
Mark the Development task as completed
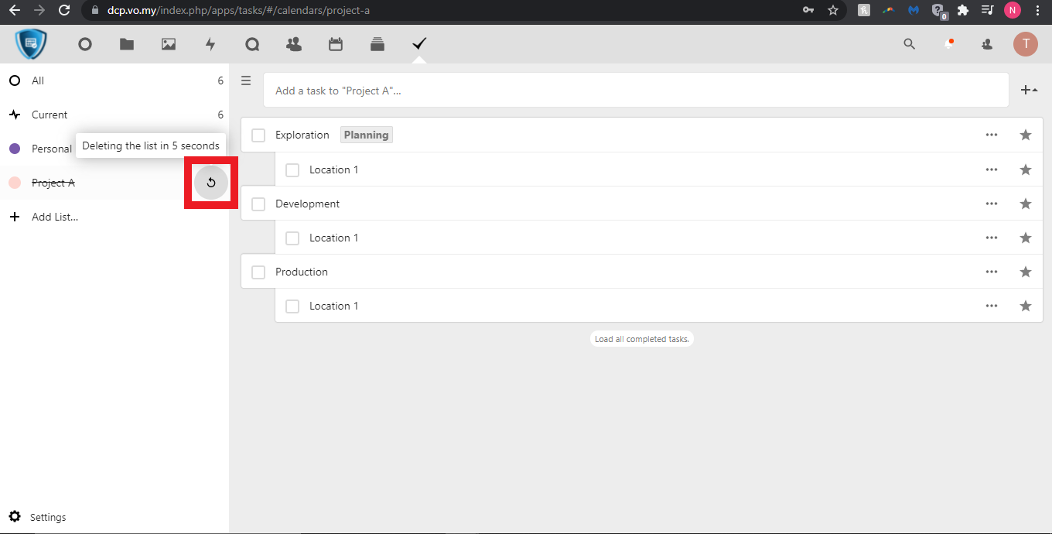[258, 204]
